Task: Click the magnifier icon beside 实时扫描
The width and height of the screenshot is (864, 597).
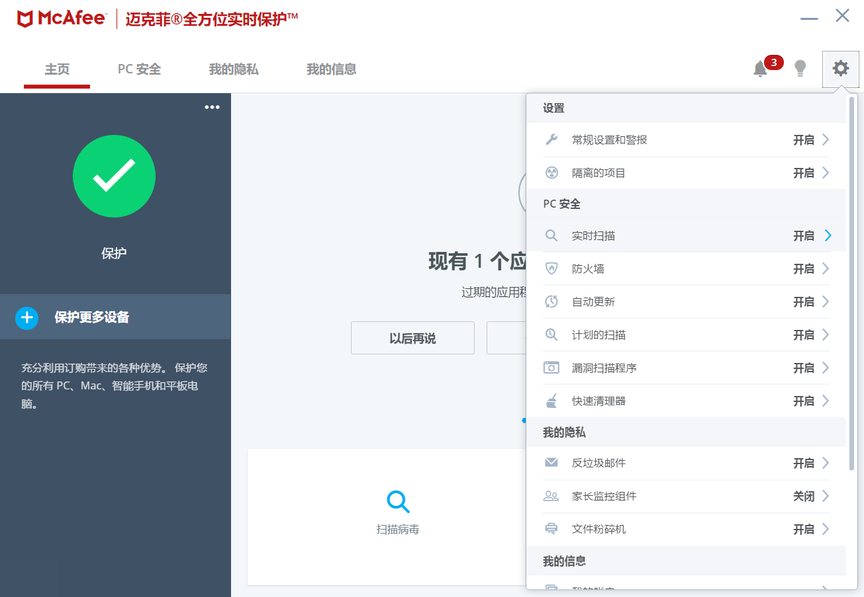Action: pyautogui.click(x=551, y=235)
